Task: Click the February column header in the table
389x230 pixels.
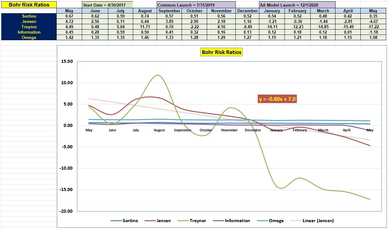Action: [x=297, y=11]
